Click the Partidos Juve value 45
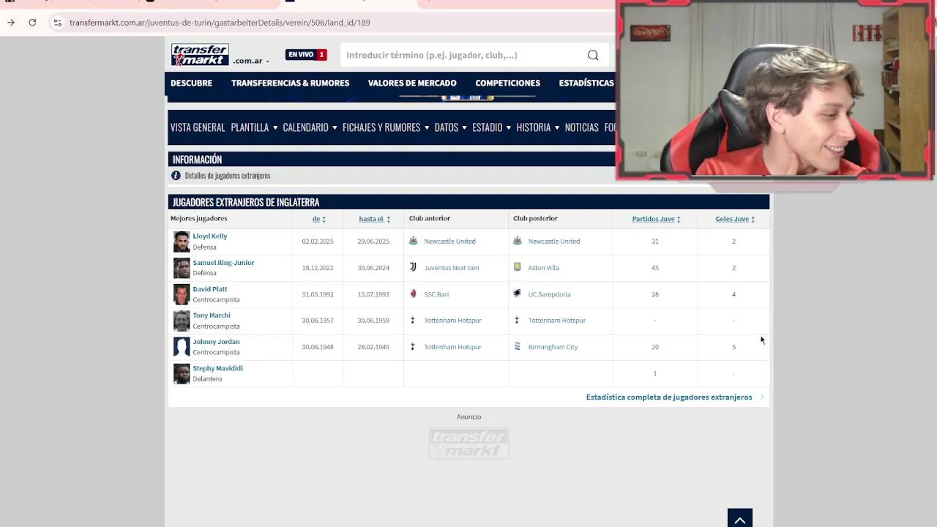 pos(655,268)
